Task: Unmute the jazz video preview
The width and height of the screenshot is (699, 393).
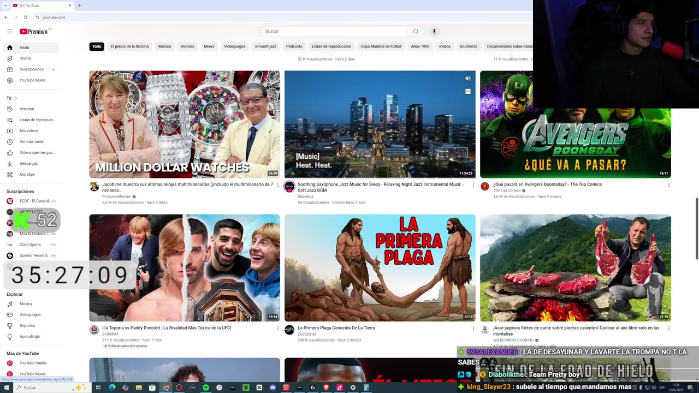Action: (x=468, y=79)
